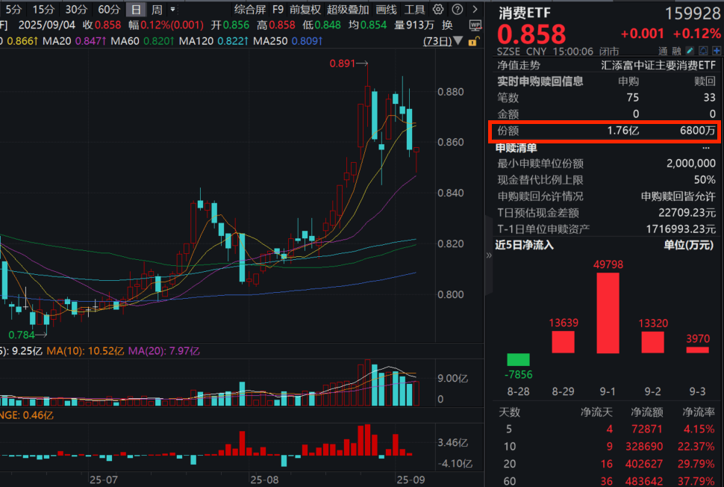Screen dimensions: 724x487
Task: Open the settings gear icon
Action: click(437, 10)
